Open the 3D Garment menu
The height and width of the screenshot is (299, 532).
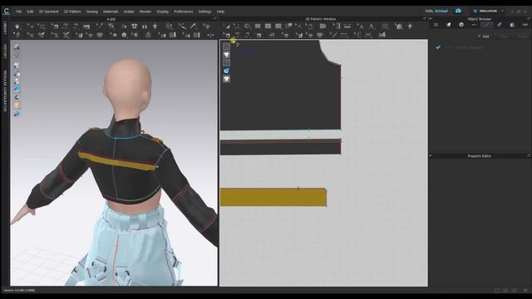[x=48, y=12]
